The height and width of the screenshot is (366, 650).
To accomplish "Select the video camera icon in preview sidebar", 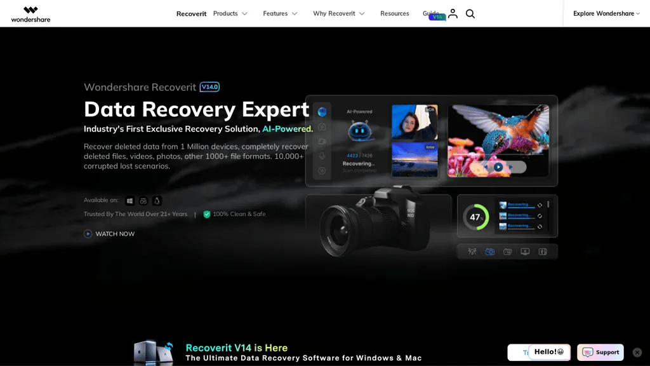I will [x=322, y=142].
